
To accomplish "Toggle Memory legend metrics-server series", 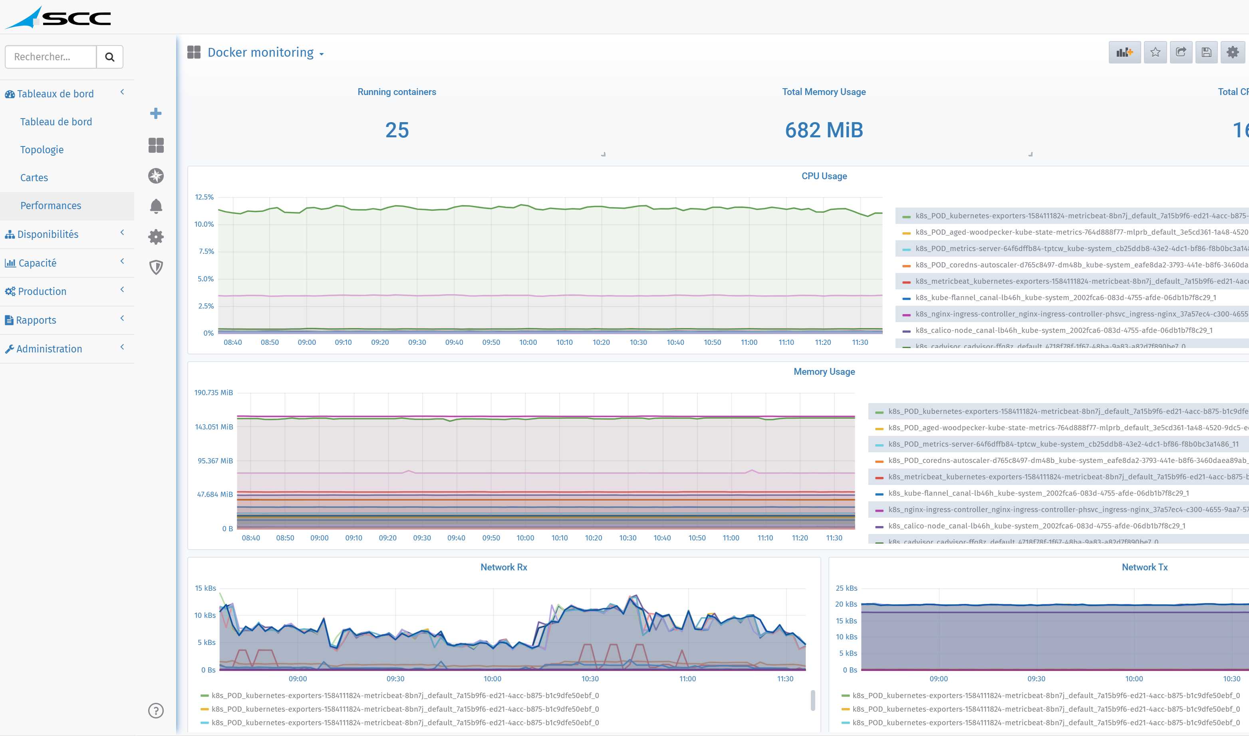I will (x=1064, y=444).
